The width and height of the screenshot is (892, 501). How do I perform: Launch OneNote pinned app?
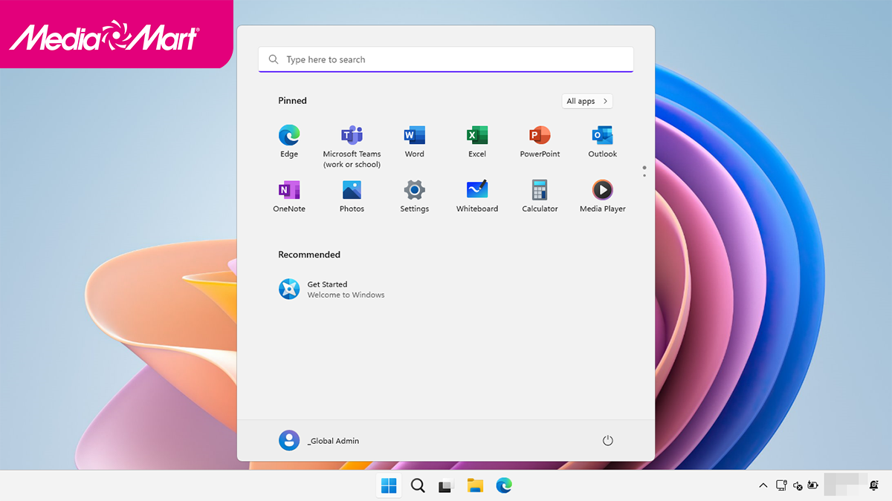point(289,191)
